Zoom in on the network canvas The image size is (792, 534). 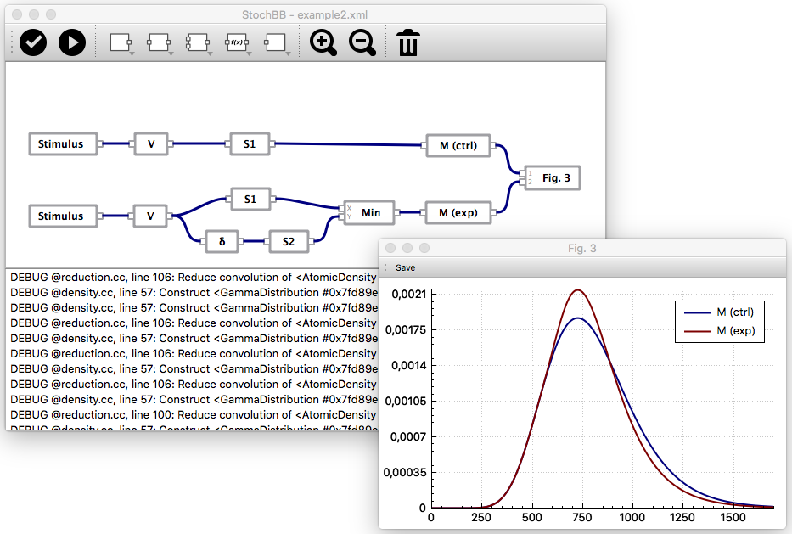coord(323,42)
